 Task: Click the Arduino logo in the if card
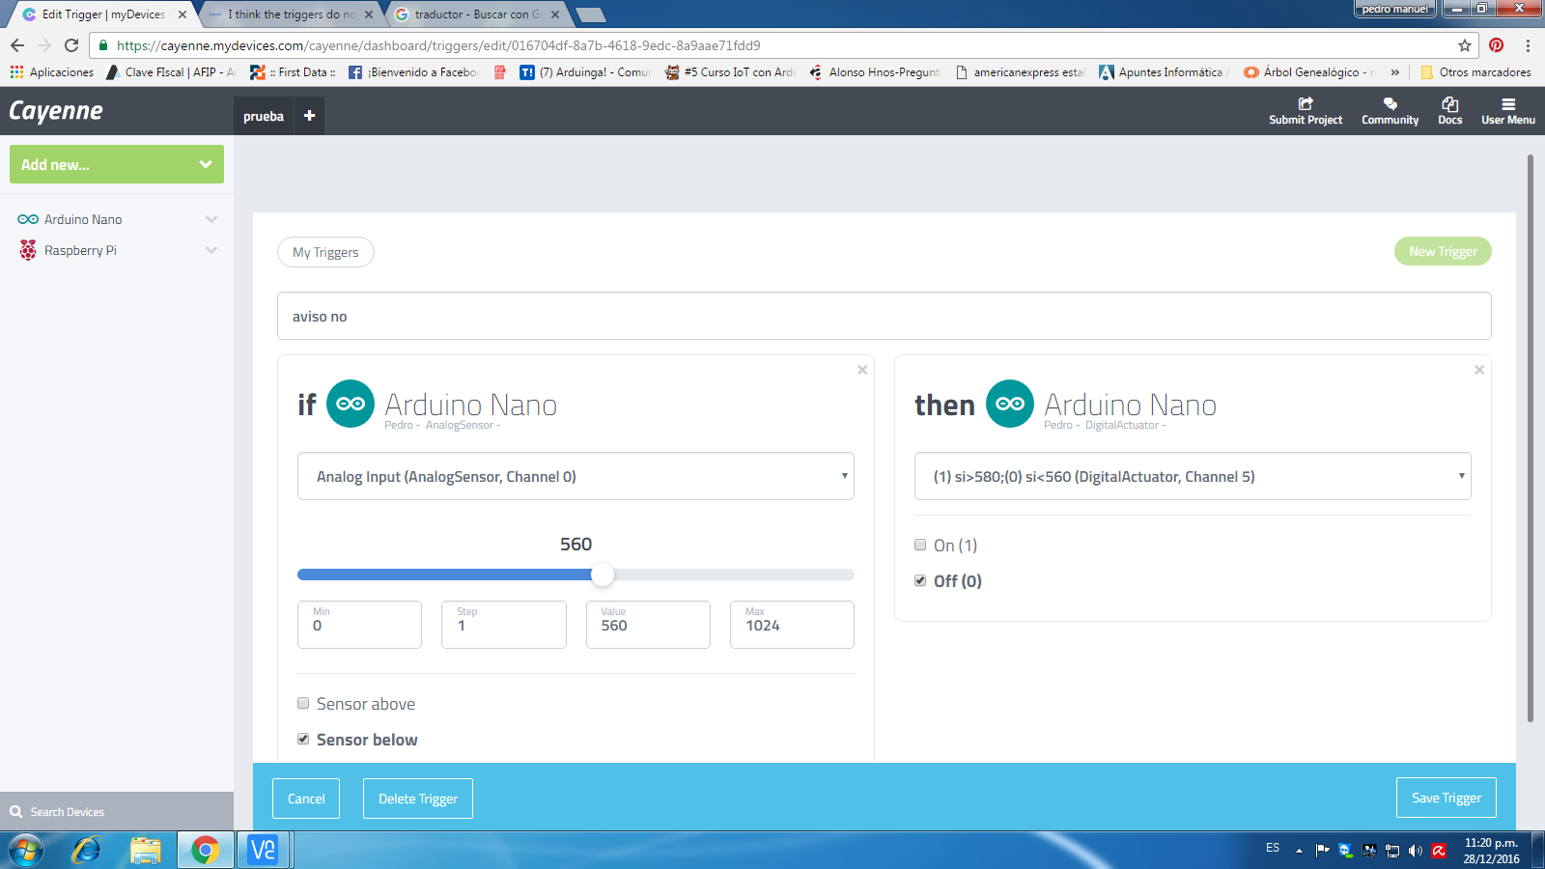click(351, 404)
